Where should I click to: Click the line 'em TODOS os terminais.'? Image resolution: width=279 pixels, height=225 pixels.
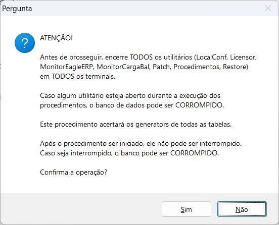pyautogui.click(x=77, y=76)
